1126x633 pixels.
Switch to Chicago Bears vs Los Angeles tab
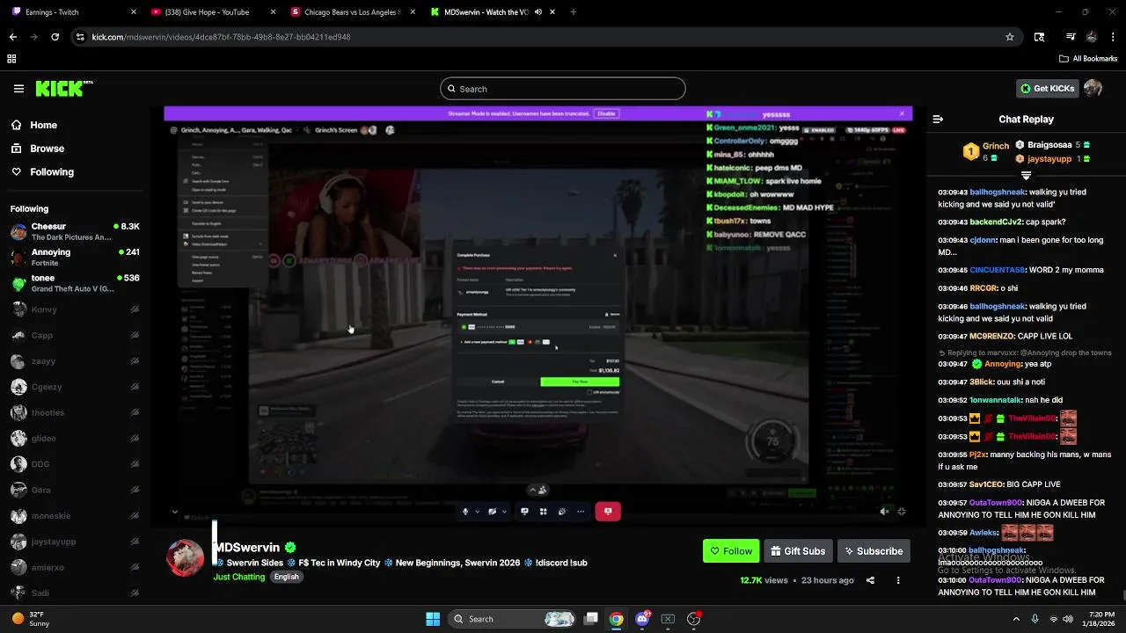(x=352, y=12)
